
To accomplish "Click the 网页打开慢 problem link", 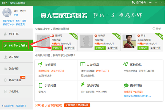I will coord(44,71).
